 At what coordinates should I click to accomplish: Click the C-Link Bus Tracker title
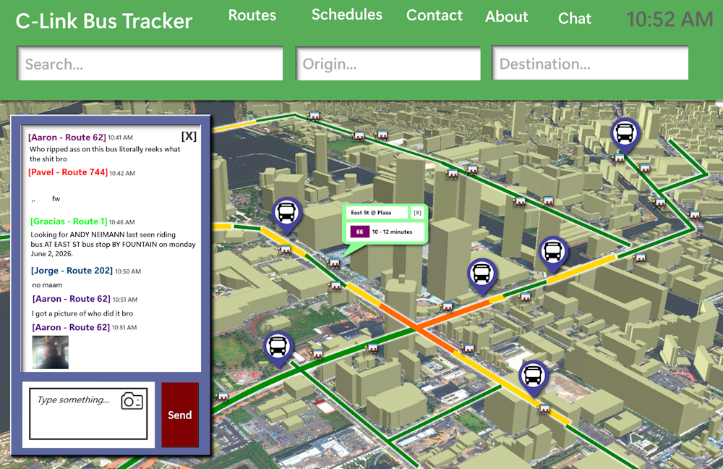point(104,21)
